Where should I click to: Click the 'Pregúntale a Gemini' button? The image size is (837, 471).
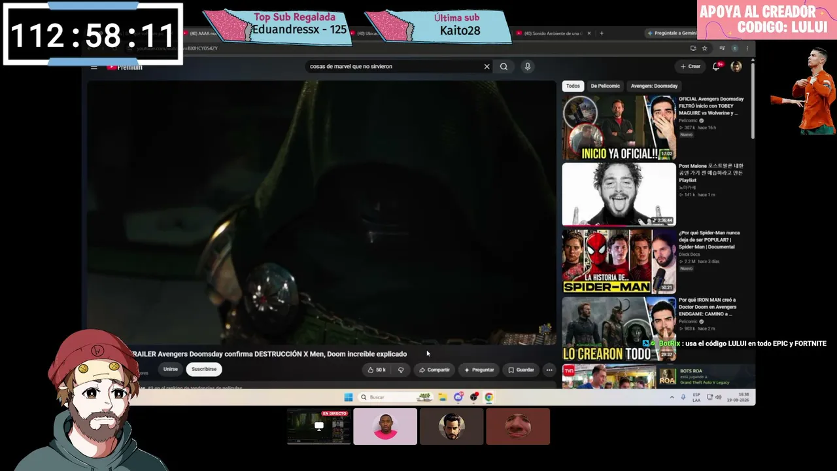670,33
